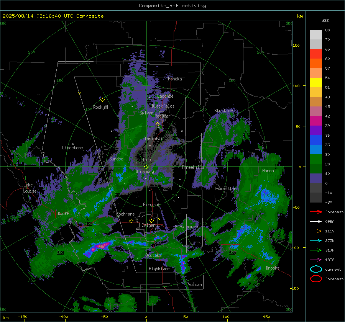Click the Sylvan label
The image size is (345, 322).
pyautogui.click(x=146, y=113)
